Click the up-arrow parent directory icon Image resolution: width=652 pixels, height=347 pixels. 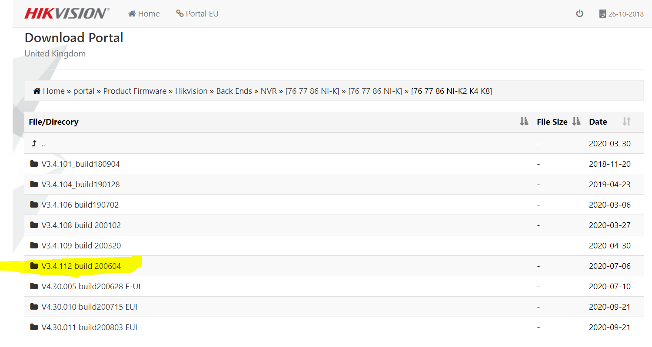(x=34, y=143)
